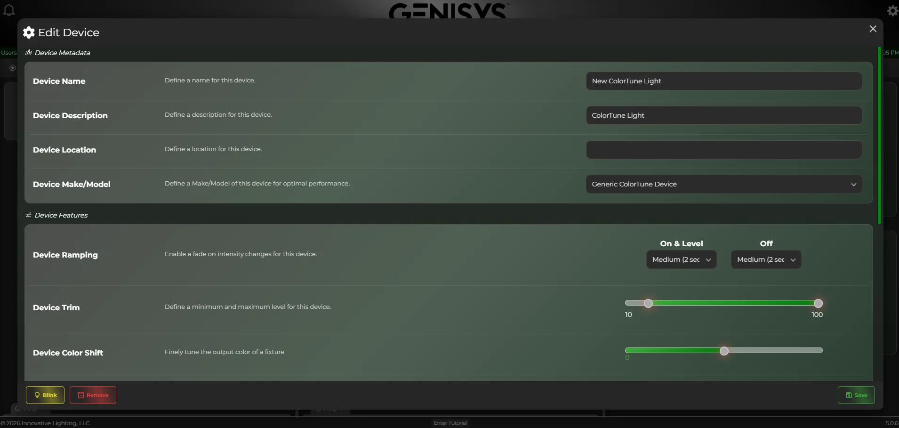Click the Device Trim label

[56, 307]
